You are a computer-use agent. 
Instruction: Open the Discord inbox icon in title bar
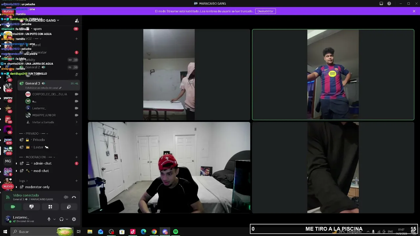tap(381, 4)
